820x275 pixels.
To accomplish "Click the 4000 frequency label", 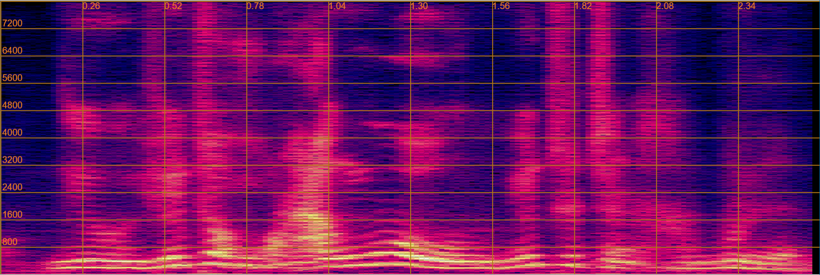I will [x=12, y=132].
